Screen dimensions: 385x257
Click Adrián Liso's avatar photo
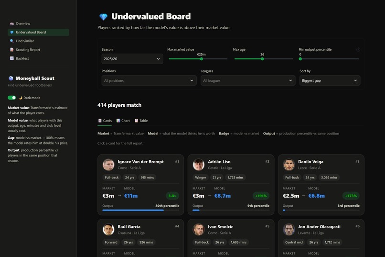pos(199,165)
